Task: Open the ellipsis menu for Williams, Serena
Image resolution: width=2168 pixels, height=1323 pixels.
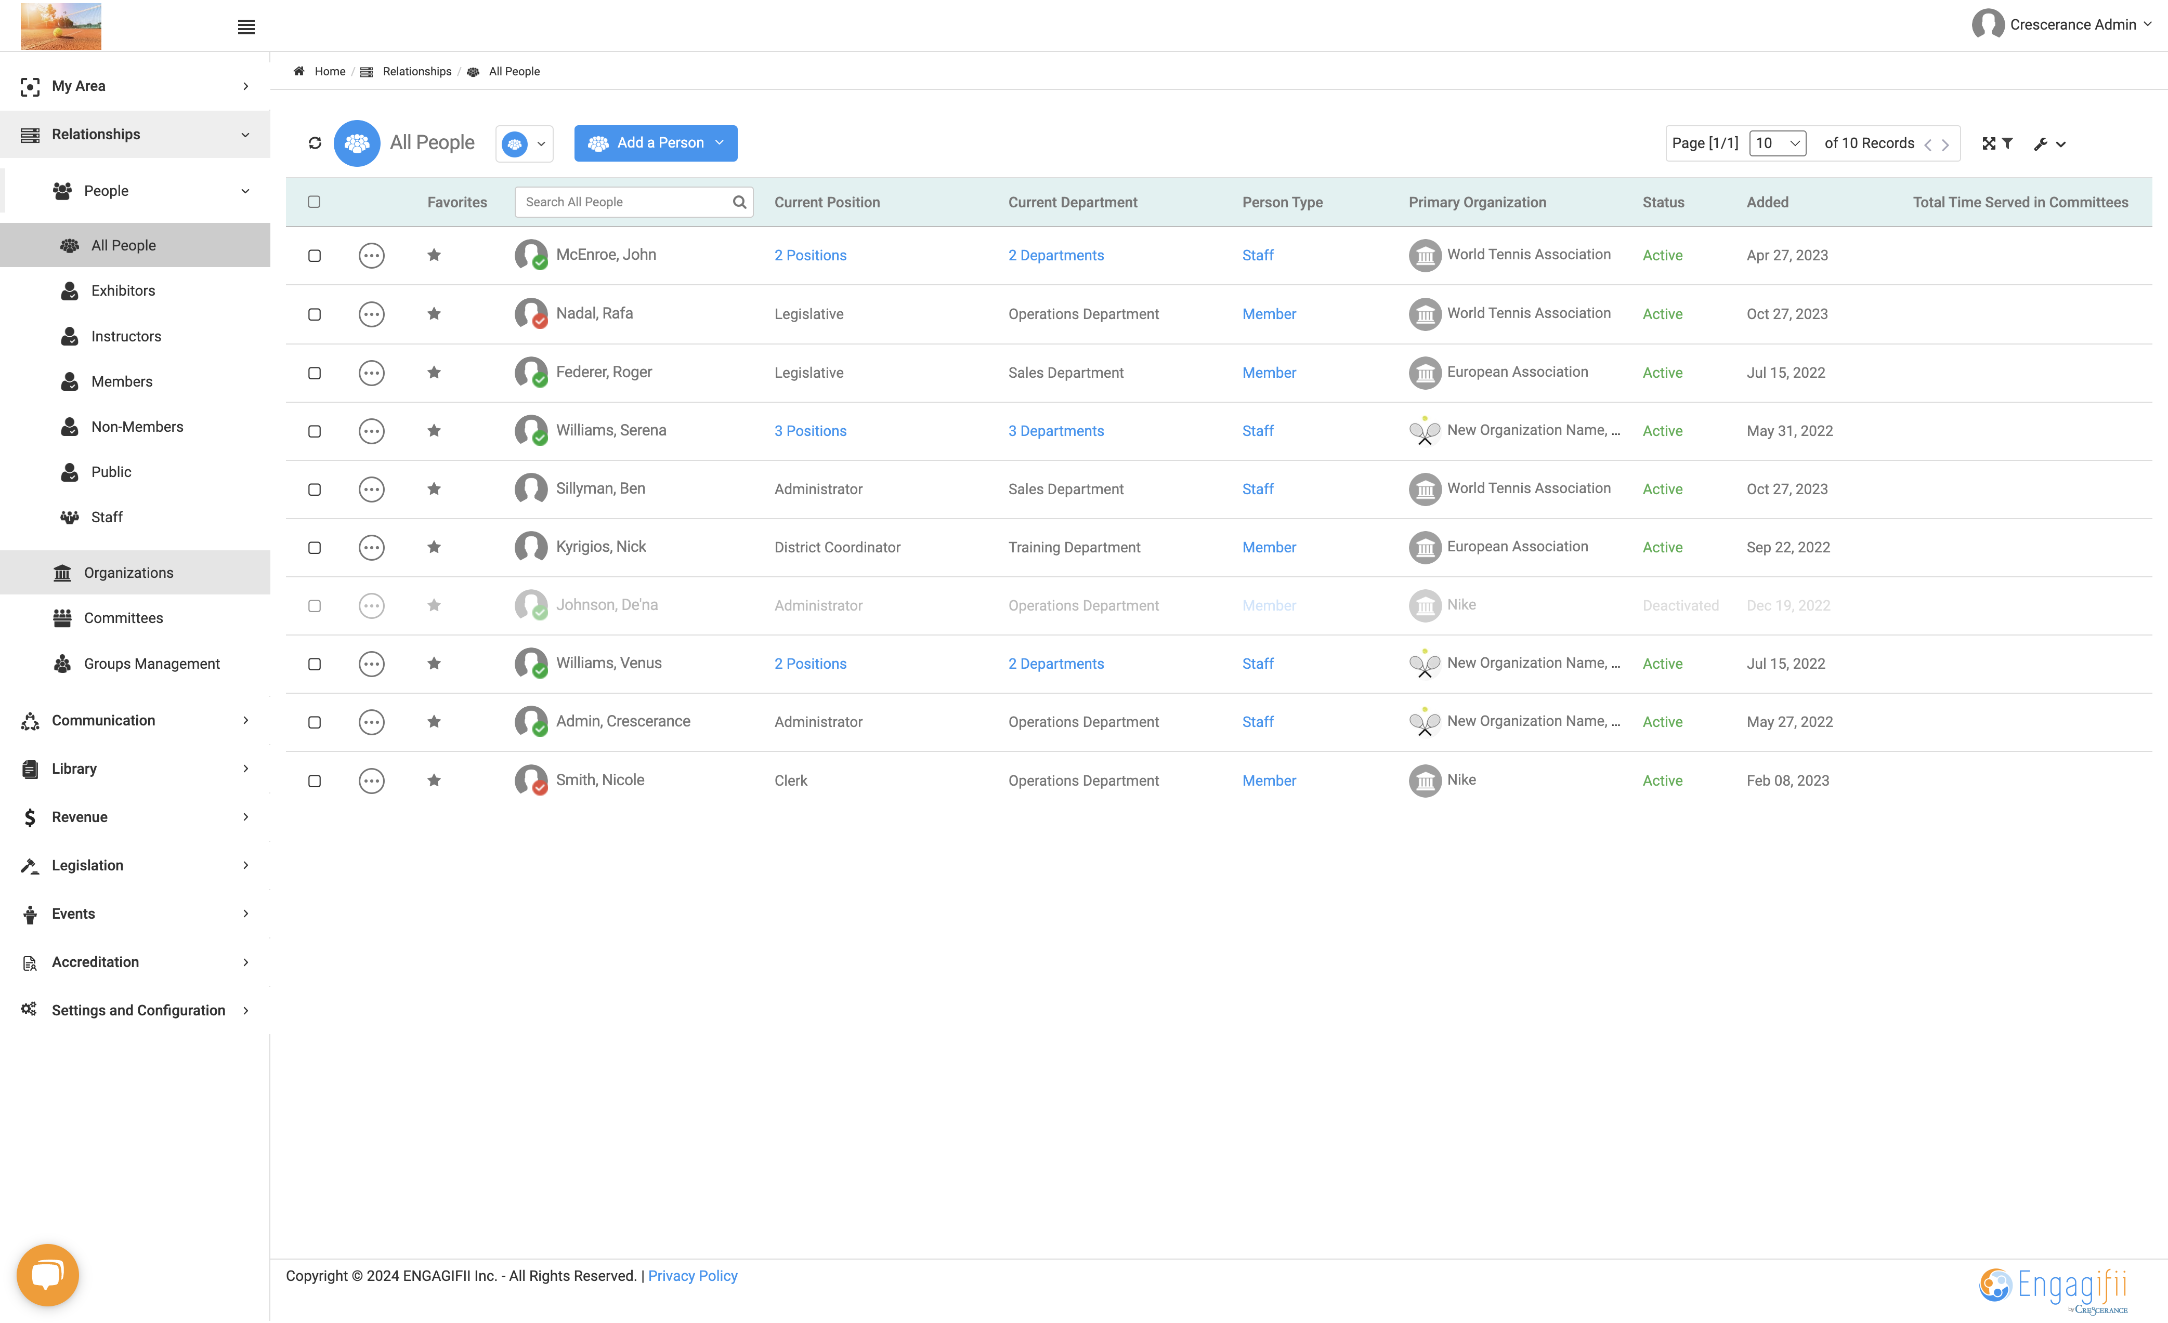Action: point(371,431)
